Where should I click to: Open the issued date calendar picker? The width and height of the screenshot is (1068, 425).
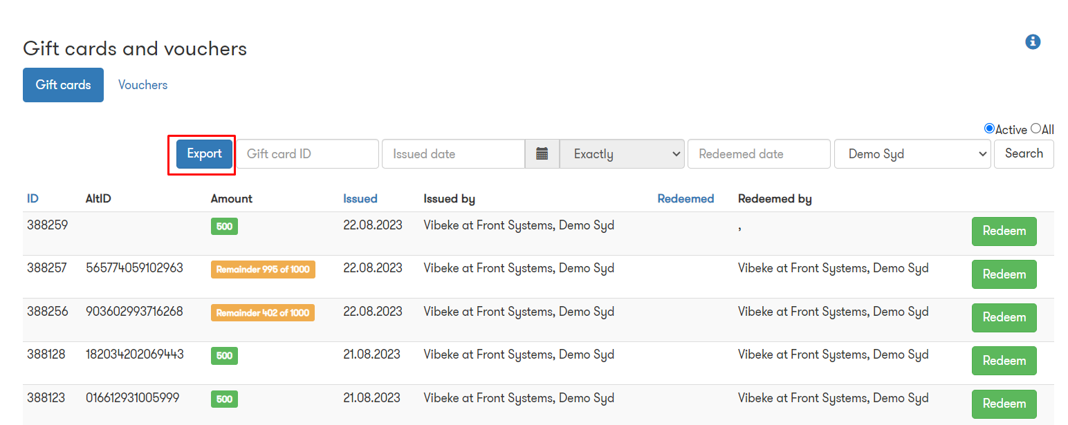click(542, 154)
